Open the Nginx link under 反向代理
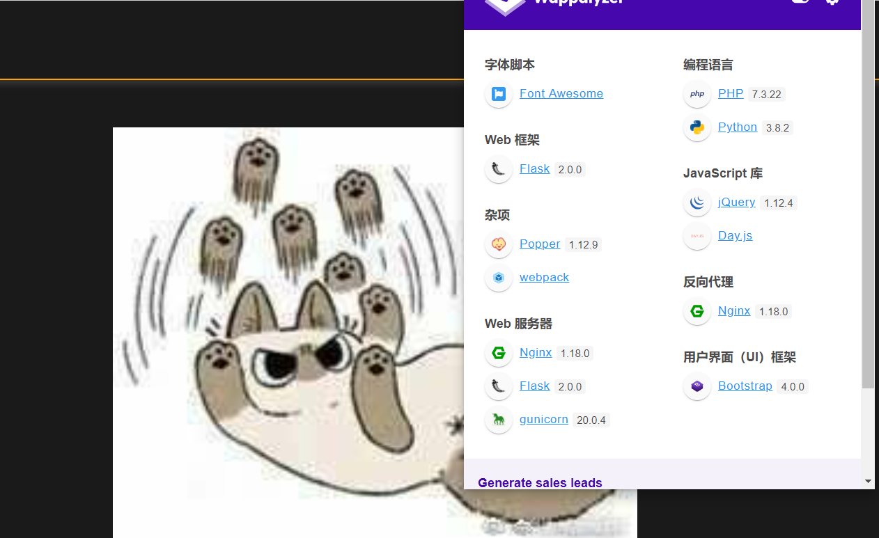 pos(734,310)
